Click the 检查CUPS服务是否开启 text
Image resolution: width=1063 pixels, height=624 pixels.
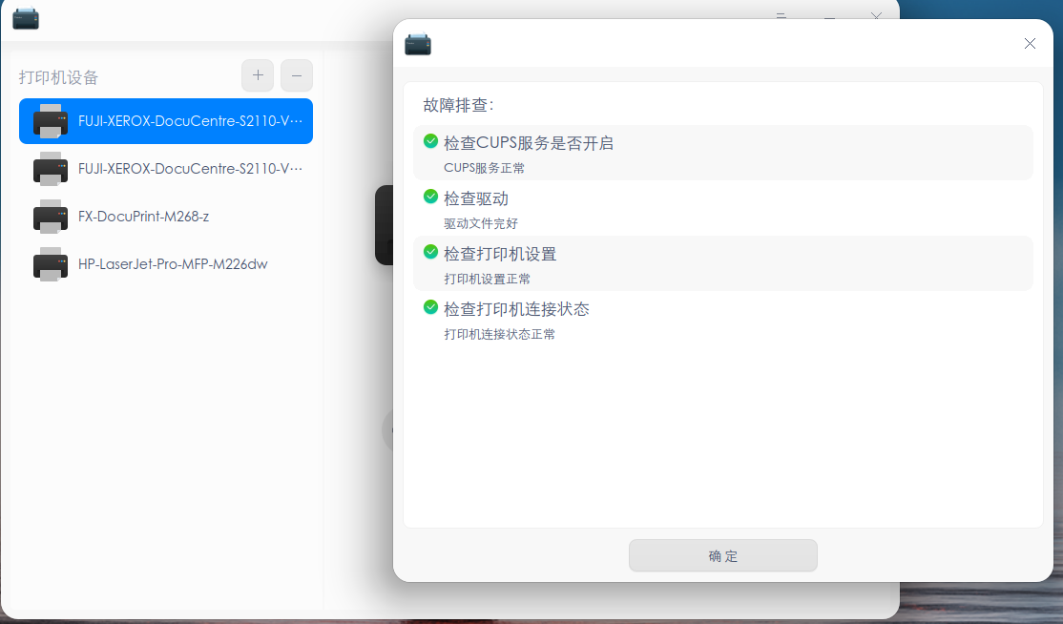529,143
